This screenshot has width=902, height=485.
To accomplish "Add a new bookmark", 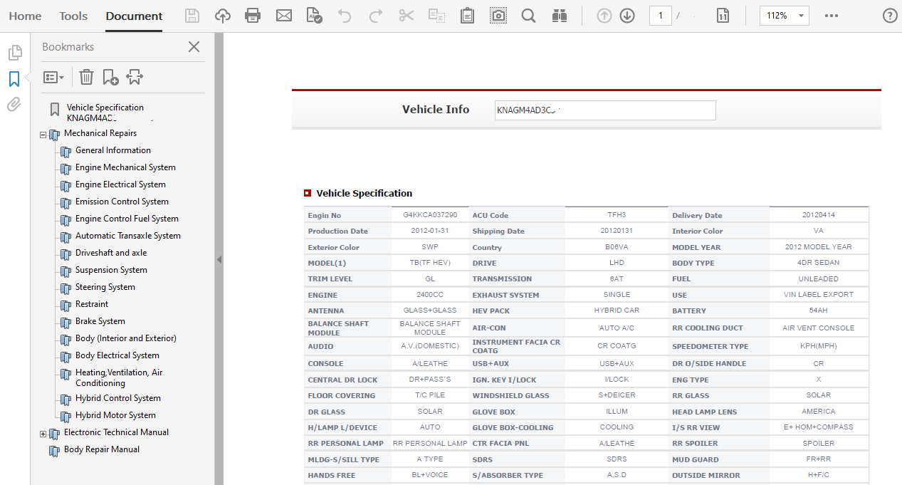I will 110,77.
